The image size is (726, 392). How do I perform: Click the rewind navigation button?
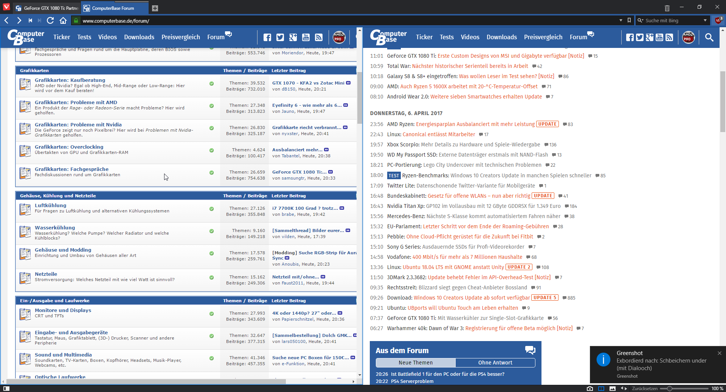click(x=30, y=20)
